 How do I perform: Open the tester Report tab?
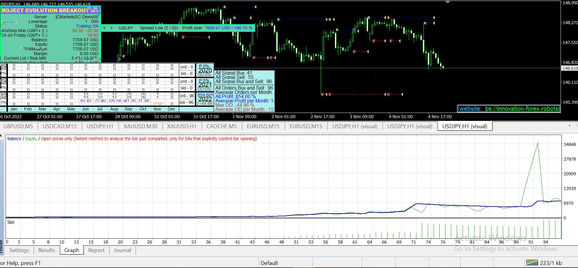pos(96,250)
